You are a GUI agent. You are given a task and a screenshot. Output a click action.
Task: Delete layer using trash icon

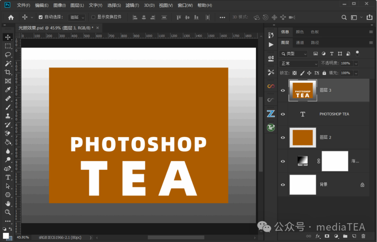[363, 236]
